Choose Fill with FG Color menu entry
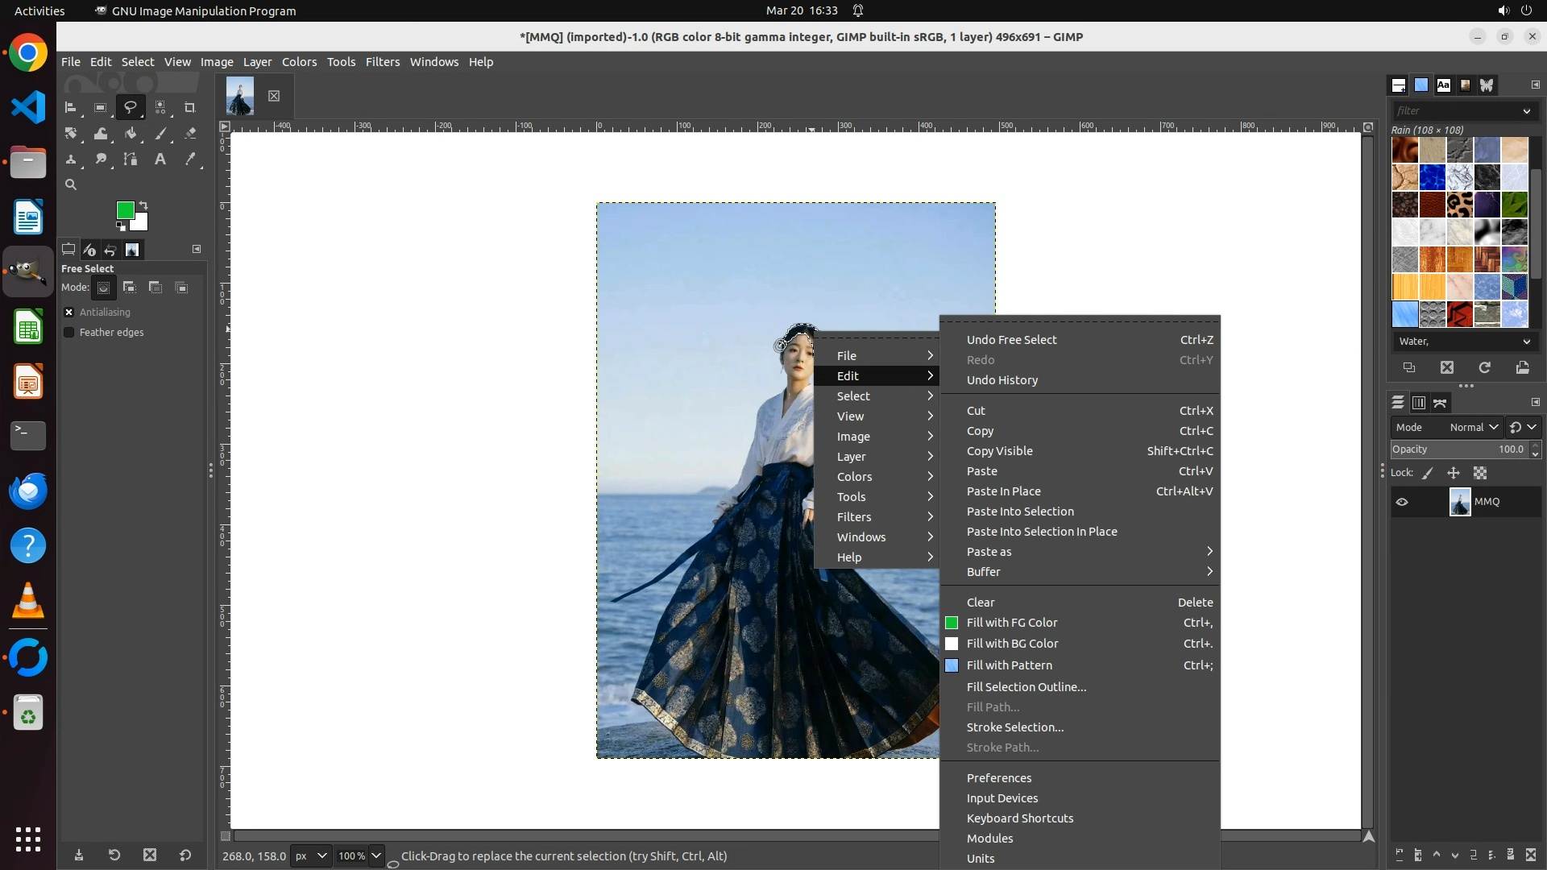The image size is (1547, 870). (1012, 623)
